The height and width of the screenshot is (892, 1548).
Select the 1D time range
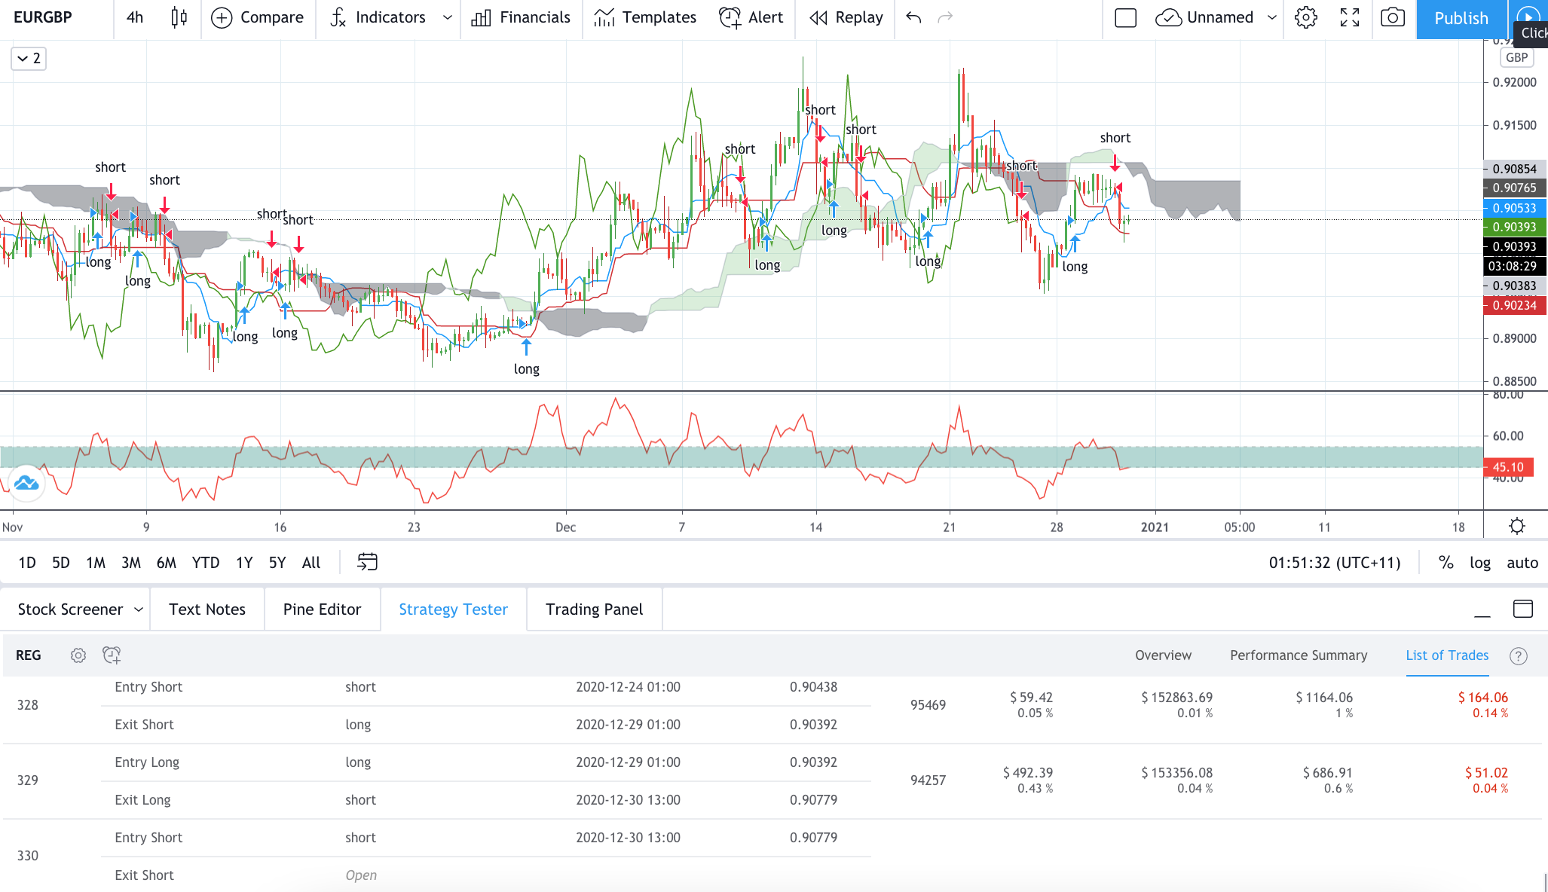click(x=27, y=563)
